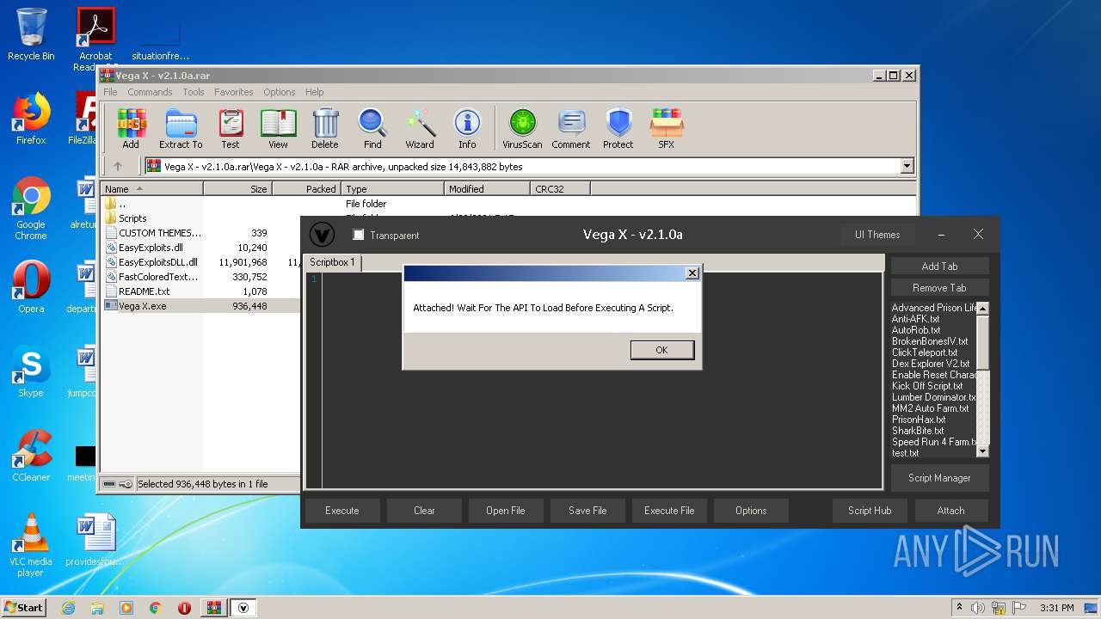Click the Info toolbar icon

(467, 128)
